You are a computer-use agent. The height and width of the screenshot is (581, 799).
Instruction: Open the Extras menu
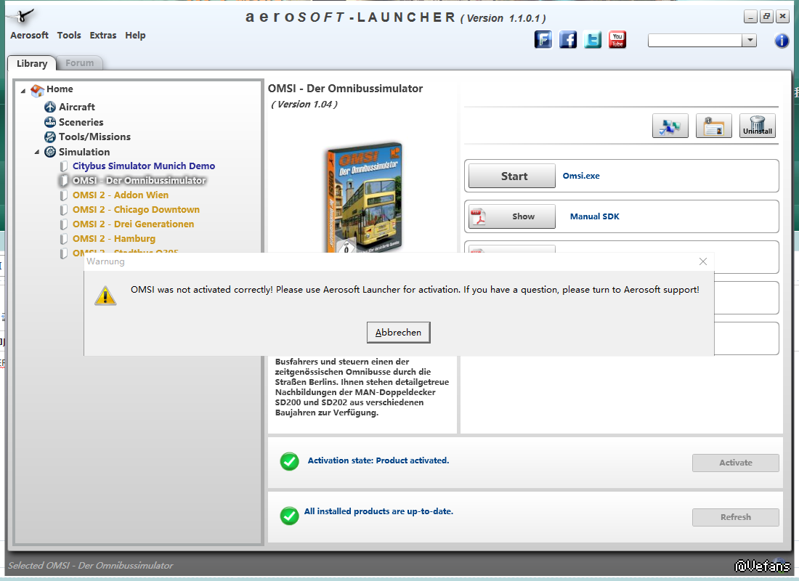(x=103, y=35)
